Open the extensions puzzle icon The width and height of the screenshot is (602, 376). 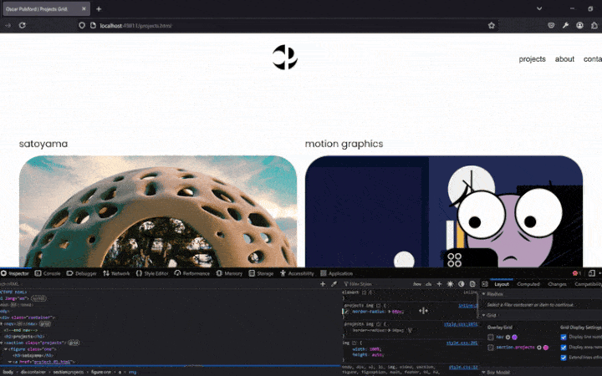coord(594,25)
